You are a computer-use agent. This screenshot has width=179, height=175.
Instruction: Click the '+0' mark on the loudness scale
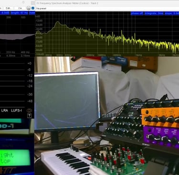point(29,64)
